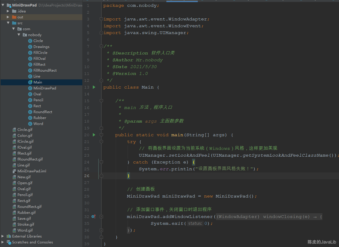The width and height of the screenshot is (339, 247).
Task: Click the Scratches and Consoles icon
Action: pos(9,242)
